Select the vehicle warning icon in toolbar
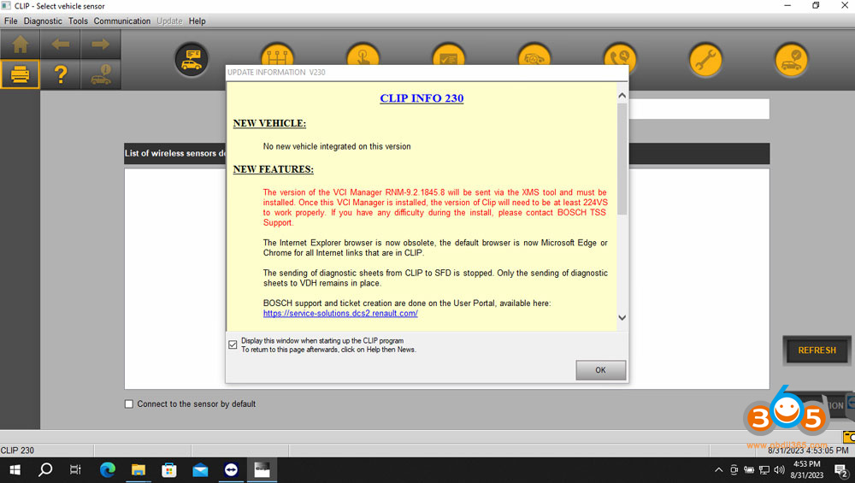 click(x=101, y=74)
